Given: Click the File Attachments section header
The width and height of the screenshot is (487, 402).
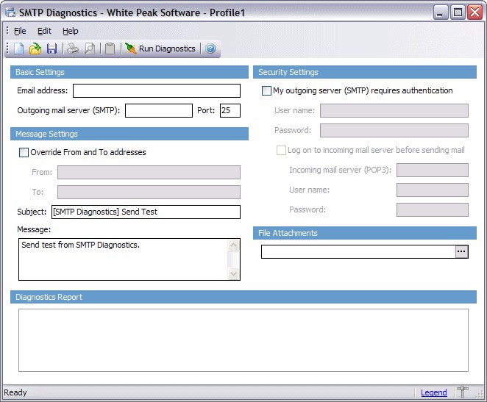Looking at the screenshot, I should pos(365,233).
